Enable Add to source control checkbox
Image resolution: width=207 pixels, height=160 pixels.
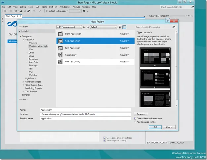click(x=135, y=122)
